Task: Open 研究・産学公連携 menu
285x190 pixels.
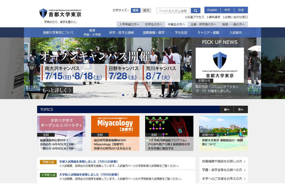Action: [x=122, y=33]
